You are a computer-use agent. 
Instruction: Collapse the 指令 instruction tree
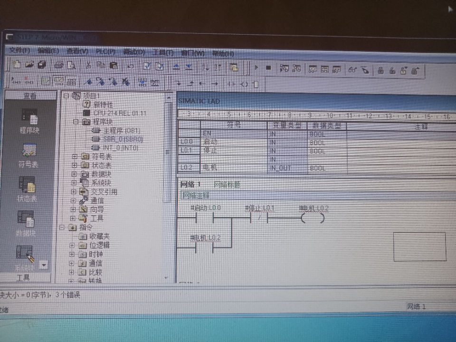[x=62, y=228]
